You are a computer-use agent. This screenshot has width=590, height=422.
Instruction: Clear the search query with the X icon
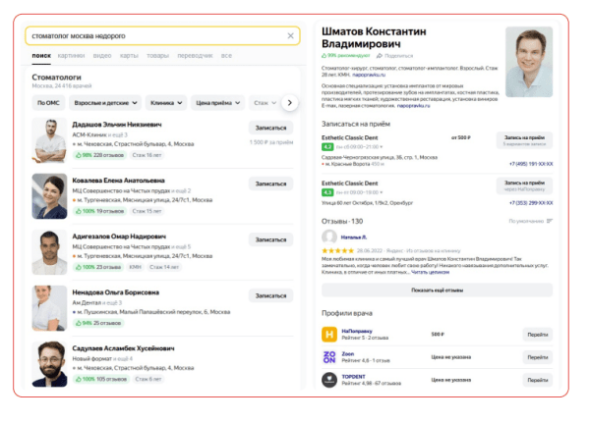pyautogui.click(x=290, y=36)
